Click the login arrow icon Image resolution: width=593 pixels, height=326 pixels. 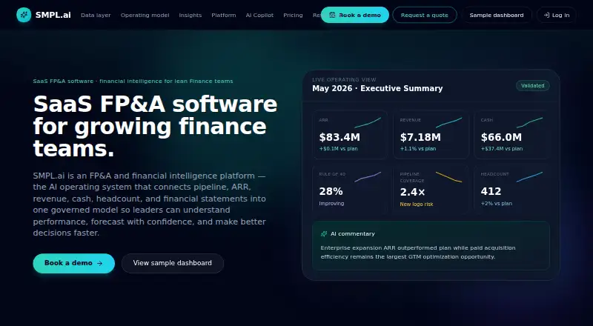pos(546,15)
